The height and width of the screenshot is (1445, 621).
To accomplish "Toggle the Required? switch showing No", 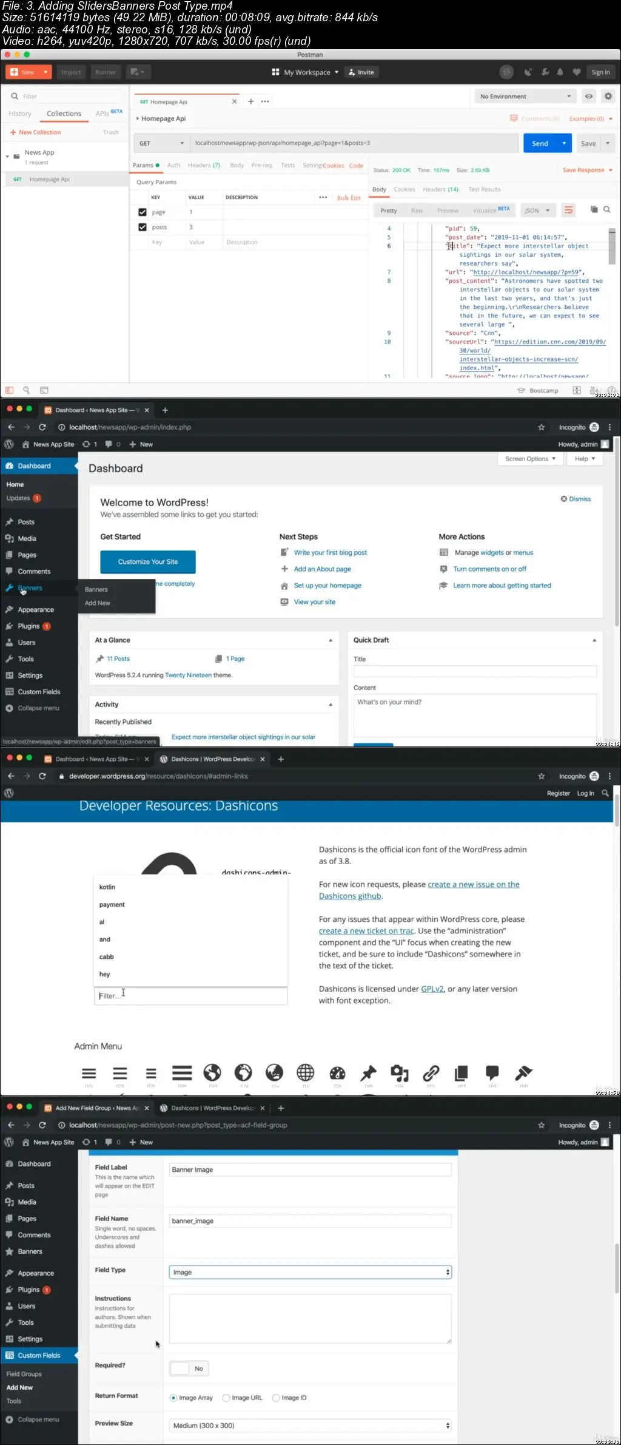I will tap(189, 1369).
